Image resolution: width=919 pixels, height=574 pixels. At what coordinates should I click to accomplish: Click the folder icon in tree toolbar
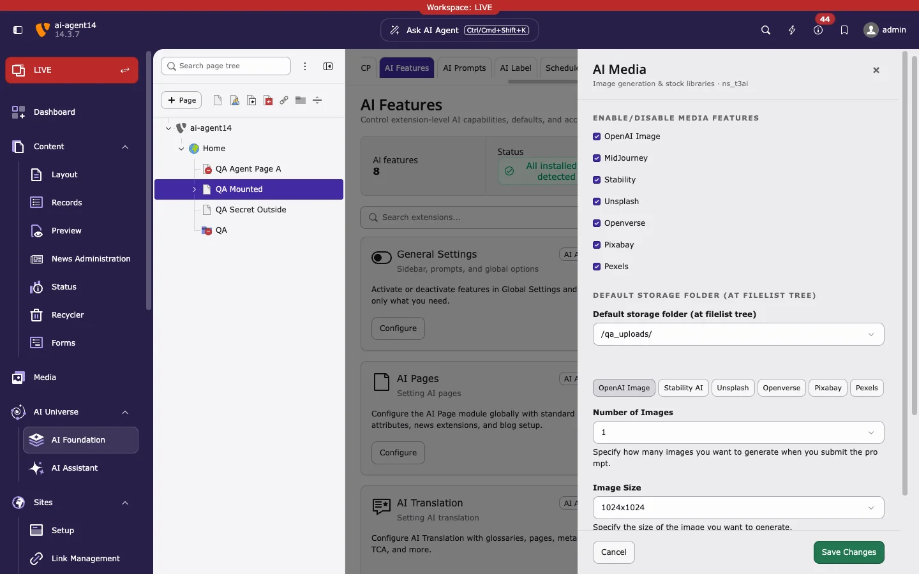pyautogui.click(x=301, y=100)
